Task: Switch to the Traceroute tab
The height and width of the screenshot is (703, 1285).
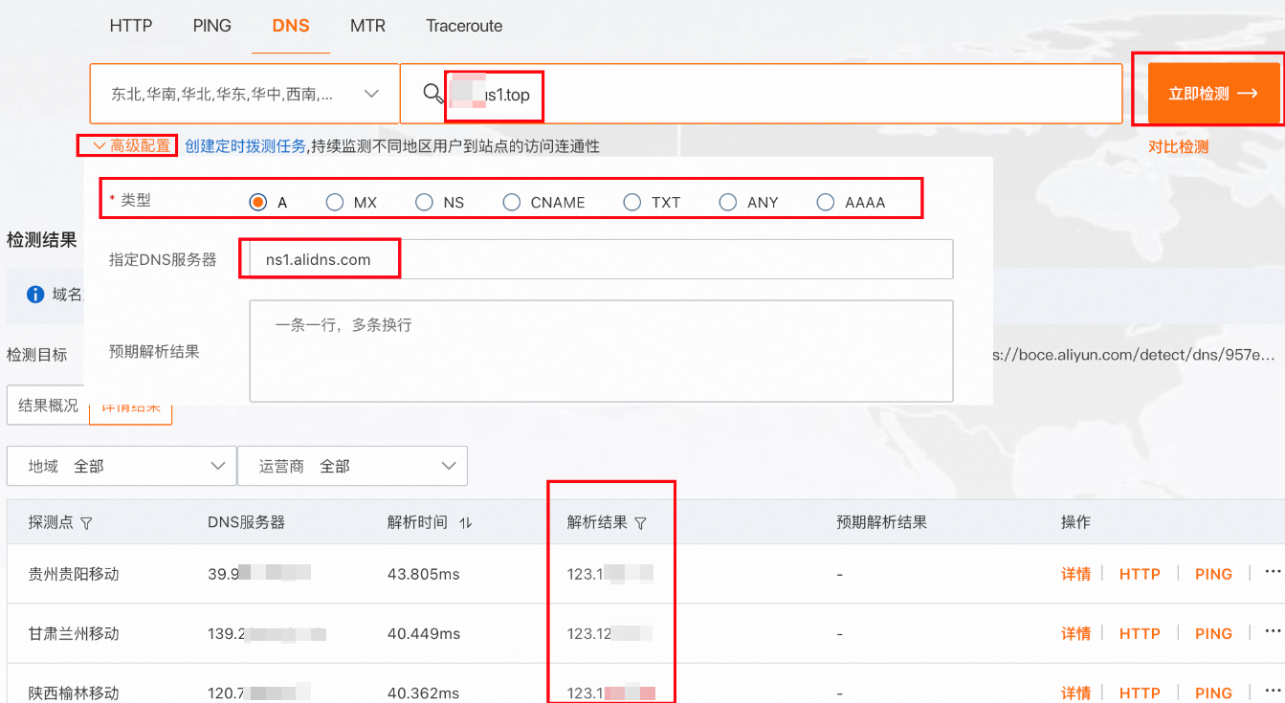Action: [464, 26]
